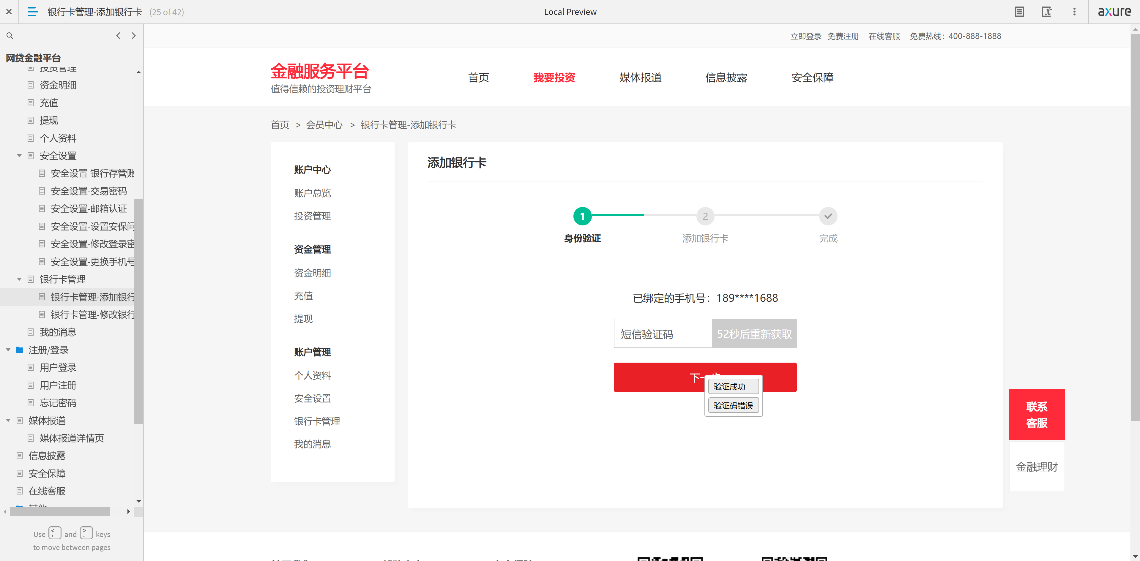Open 安全设置 in account sidebar
This screenshot has height=561, width=1140.
click(313, 399)
